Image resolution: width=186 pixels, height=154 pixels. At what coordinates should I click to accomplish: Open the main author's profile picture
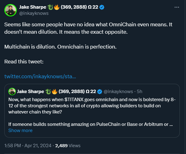[x=10, y=10]
